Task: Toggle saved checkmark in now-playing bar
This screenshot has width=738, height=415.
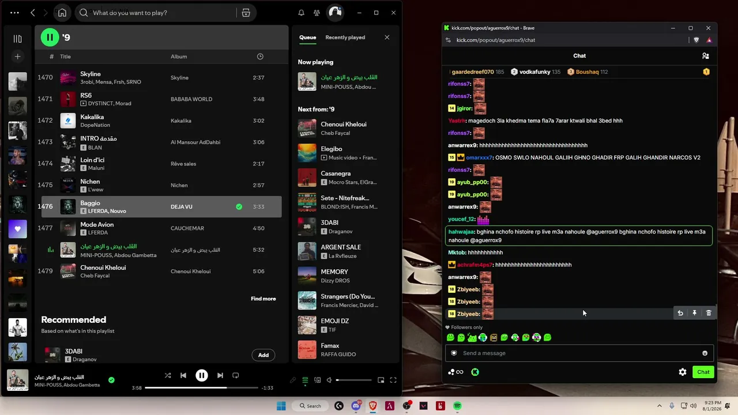Action: [111, 380]
